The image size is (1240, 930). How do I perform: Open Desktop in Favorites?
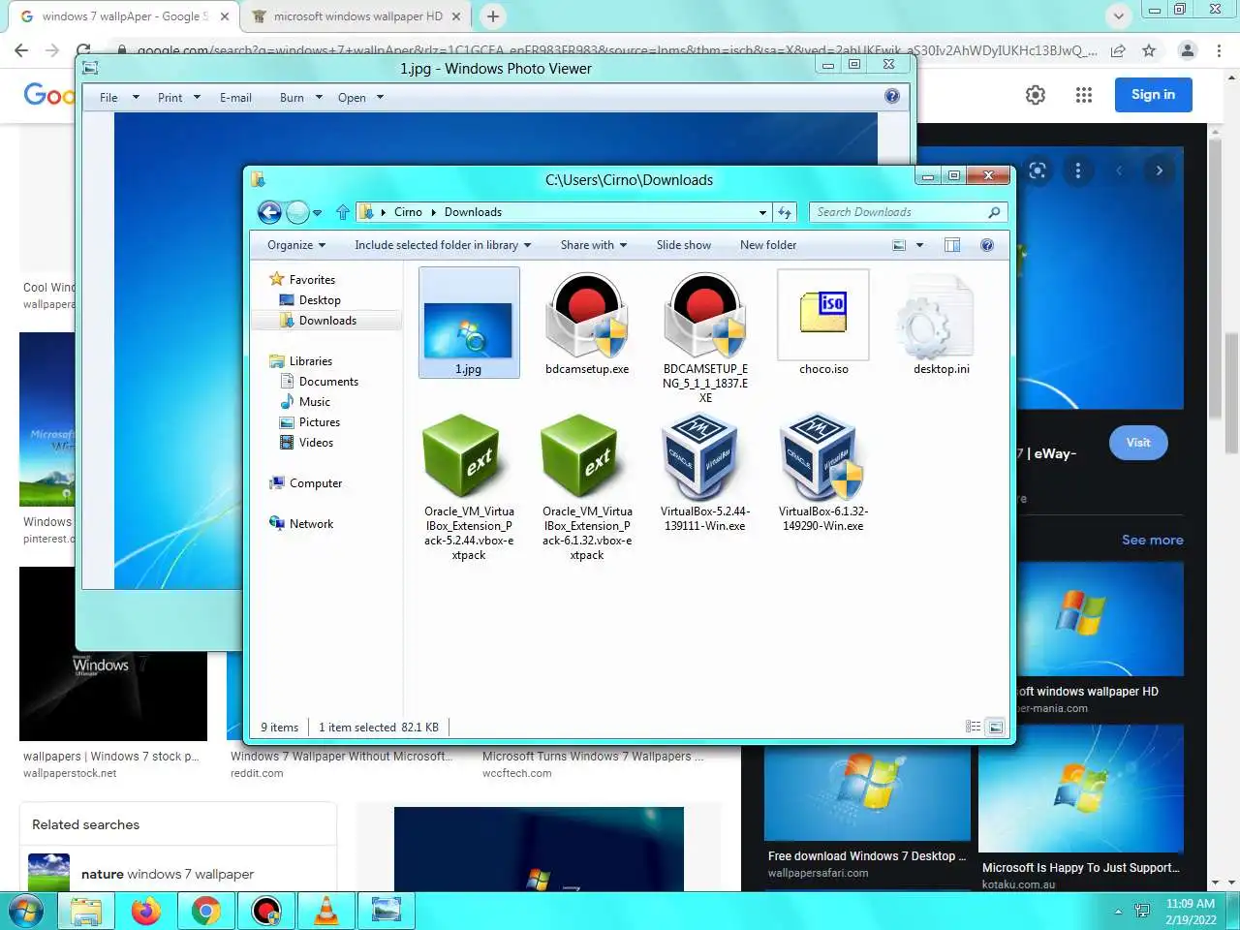pyautogui.click(x=320, y=300)
